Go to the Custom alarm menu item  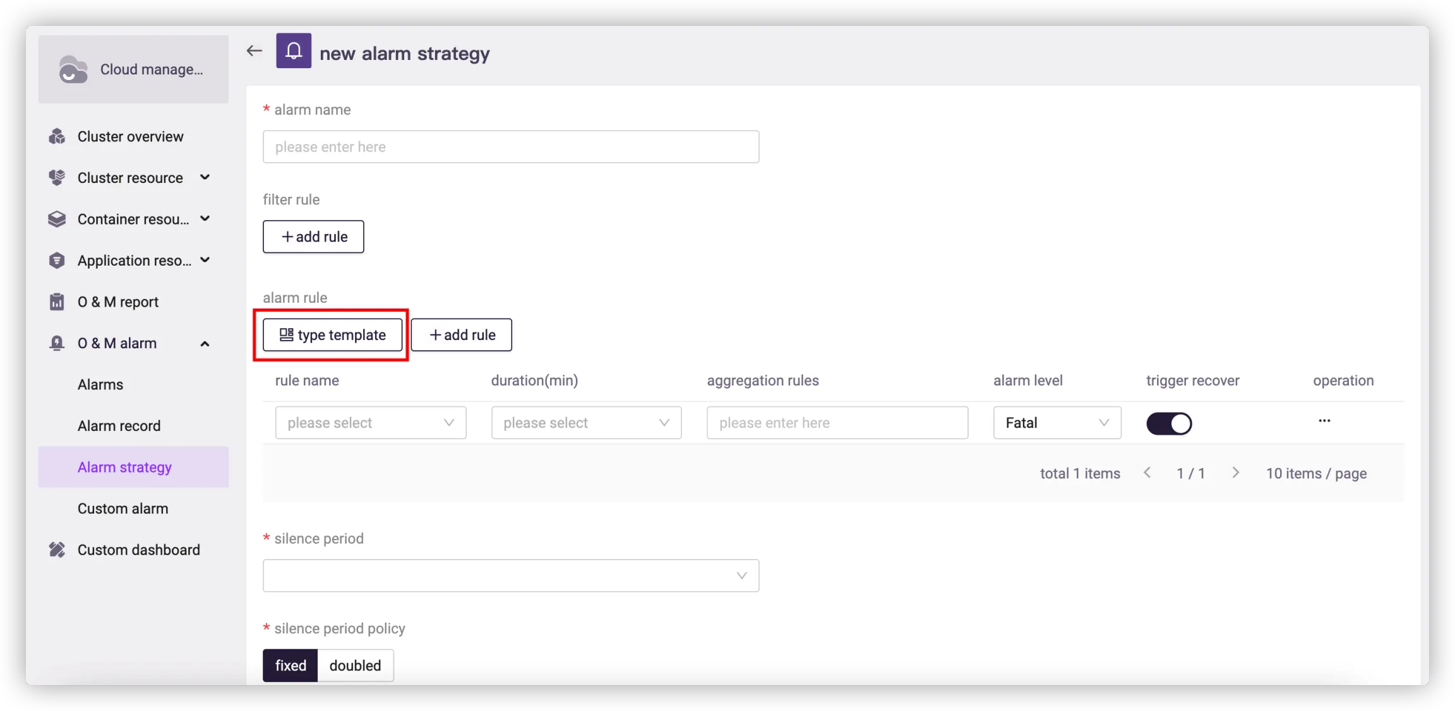coord(123,508)
